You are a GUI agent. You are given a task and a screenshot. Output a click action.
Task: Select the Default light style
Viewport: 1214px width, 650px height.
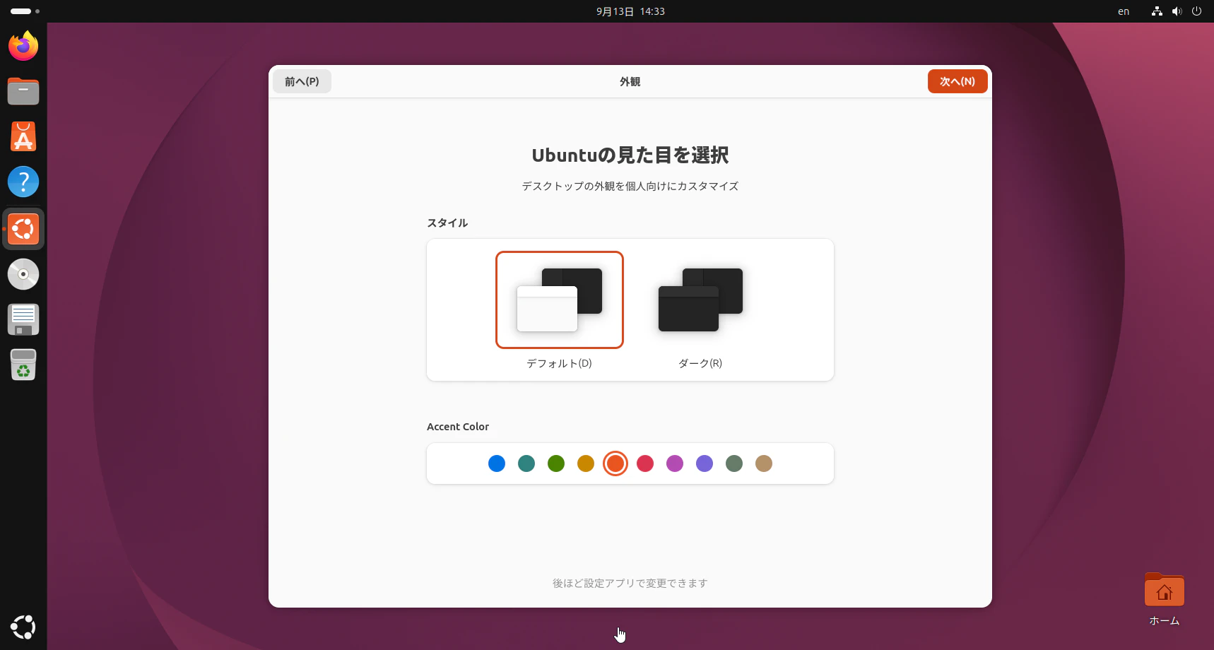coord(560,300)
